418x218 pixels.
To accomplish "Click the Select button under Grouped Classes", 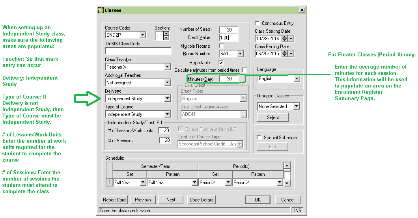I will point(273,117).
